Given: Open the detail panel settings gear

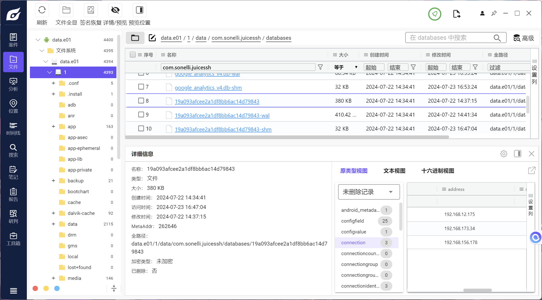Looking at the screenshot, I should [x=504, y=154].
